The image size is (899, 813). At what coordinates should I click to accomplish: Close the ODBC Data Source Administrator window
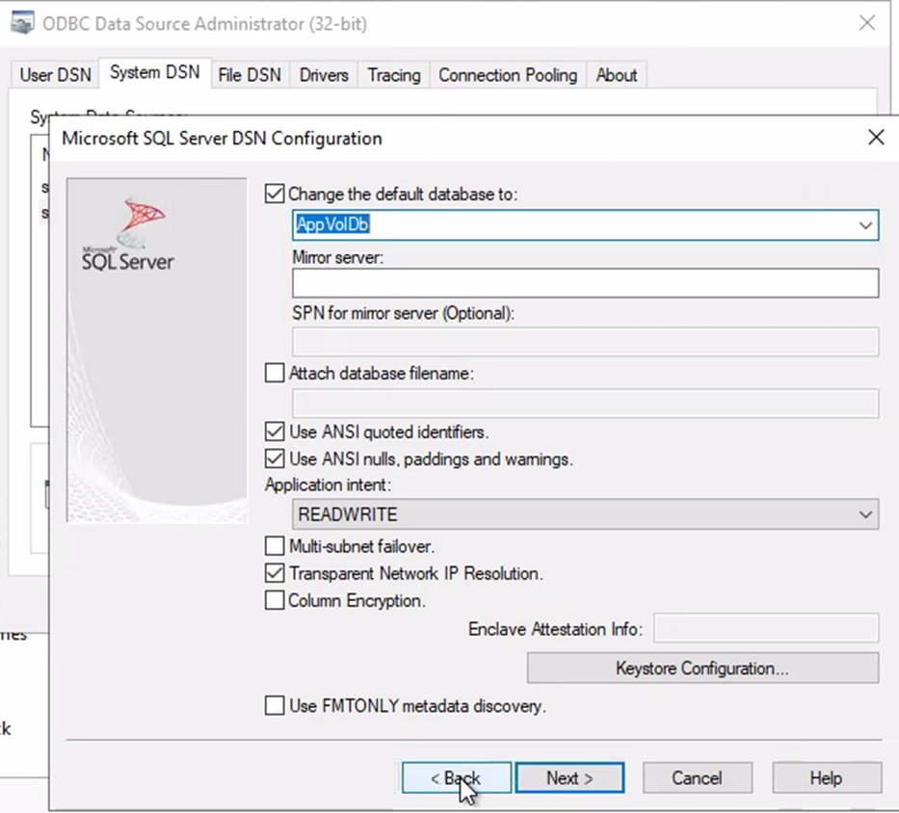(867, 23)
